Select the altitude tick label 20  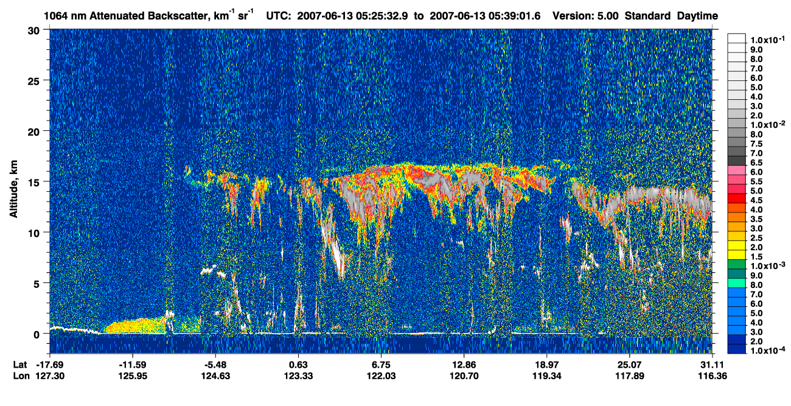click(x=35, y=131)
